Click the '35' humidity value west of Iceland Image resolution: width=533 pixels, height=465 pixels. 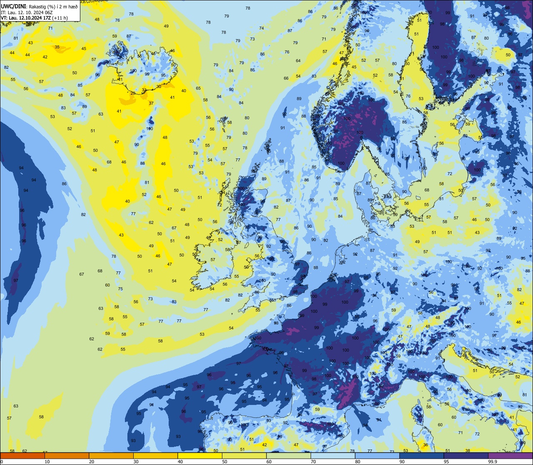pyautogui.click(x=57, y=47)
